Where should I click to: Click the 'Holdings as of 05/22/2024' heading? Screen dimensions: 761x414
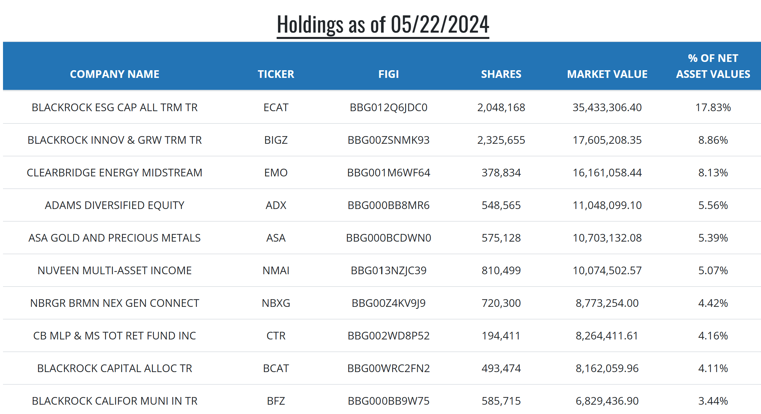click(383, 25)
